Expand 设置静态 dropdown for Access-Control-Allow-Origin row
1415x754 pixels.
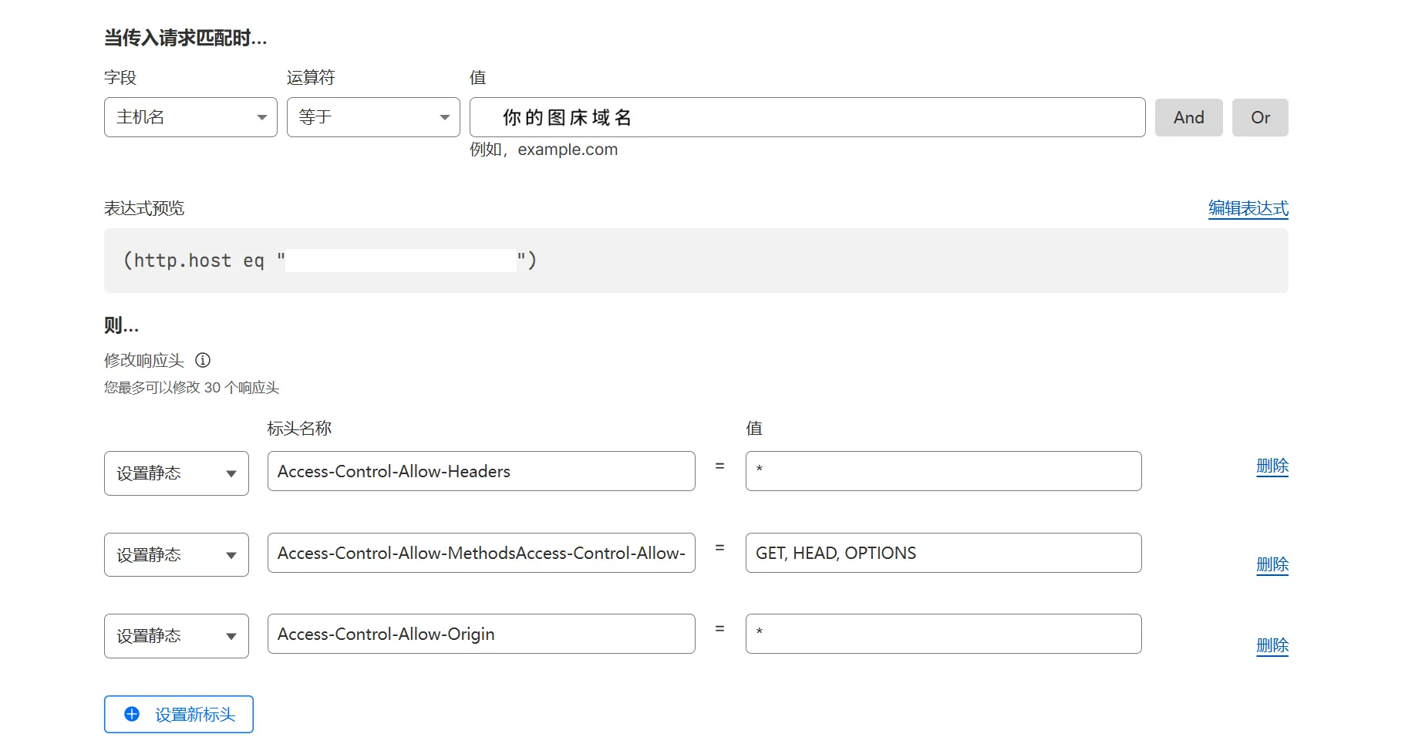(176, 636)
